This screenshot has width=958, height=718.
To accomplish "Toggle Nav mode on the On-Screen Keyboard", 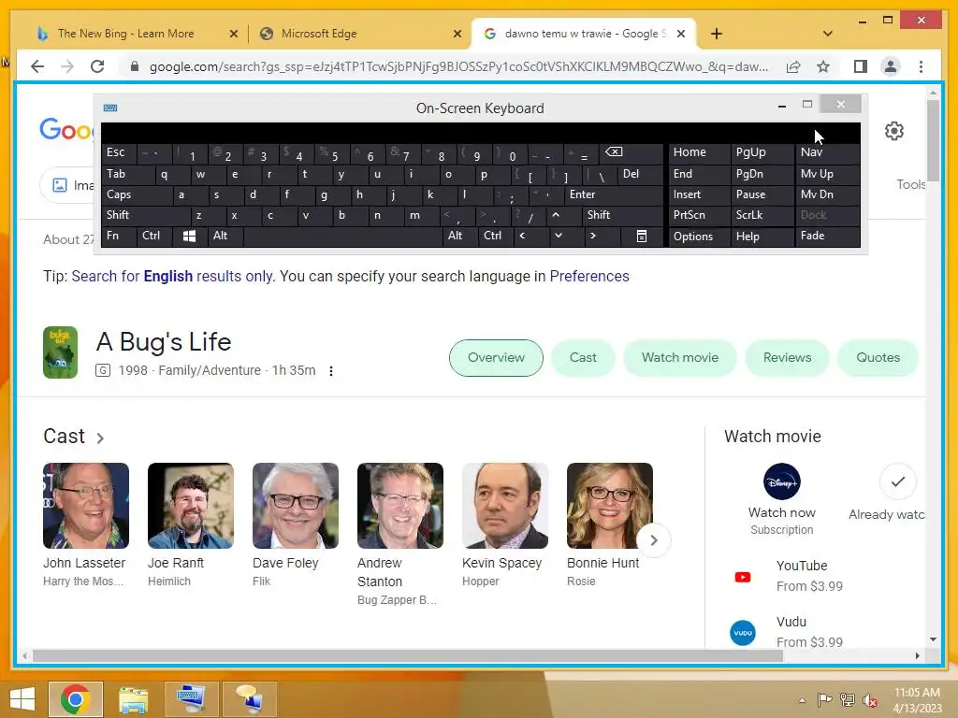I will 827,152.
